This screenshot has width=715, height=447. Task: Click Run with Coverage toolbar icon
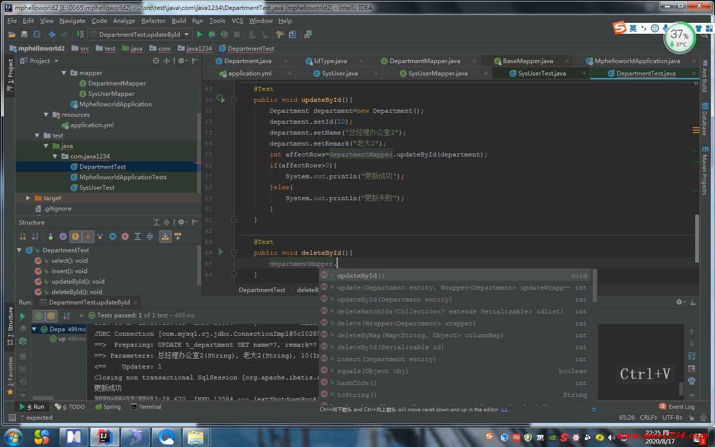[x=224, y=34]
